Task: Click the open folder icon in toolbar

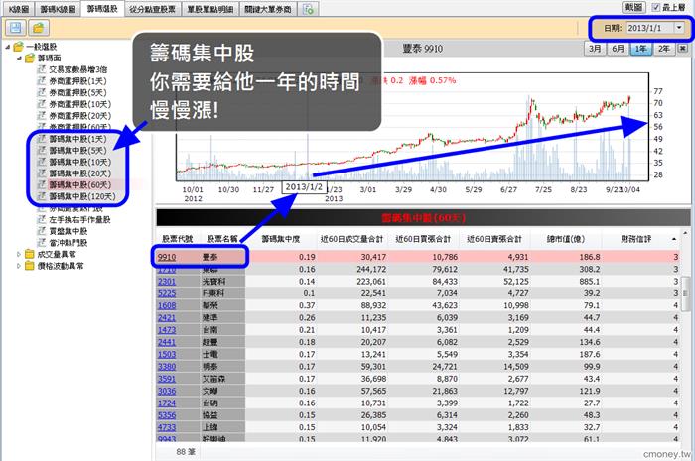Action: pos(39,28)
